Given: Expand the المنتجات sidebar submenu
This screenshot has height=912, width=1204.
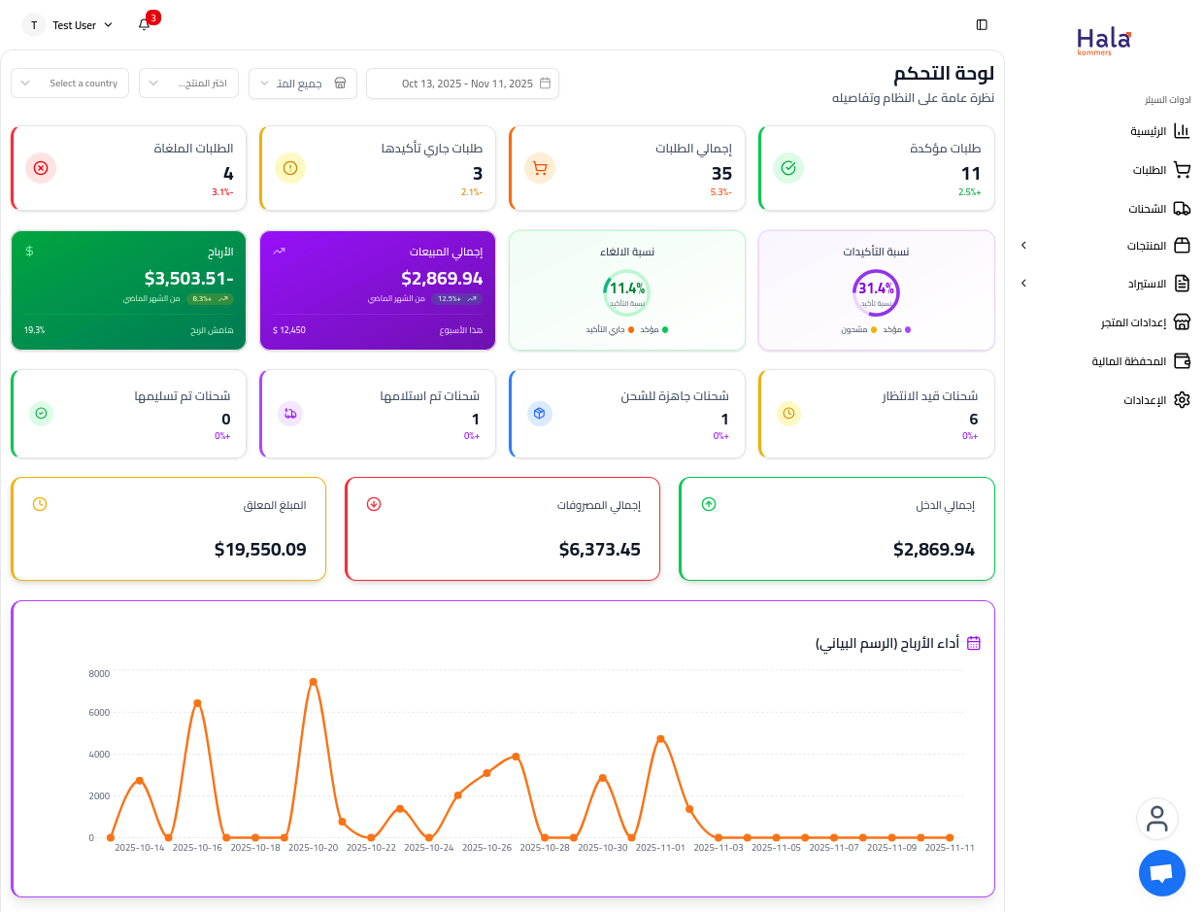Looking at the screenshot, I should 1023,246.
